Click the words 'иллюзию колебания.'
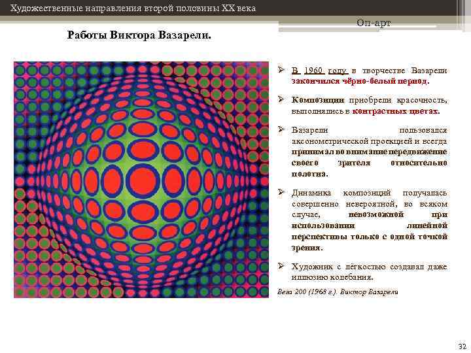This screenshot has height=353, width=471. [x=332, y=277]
